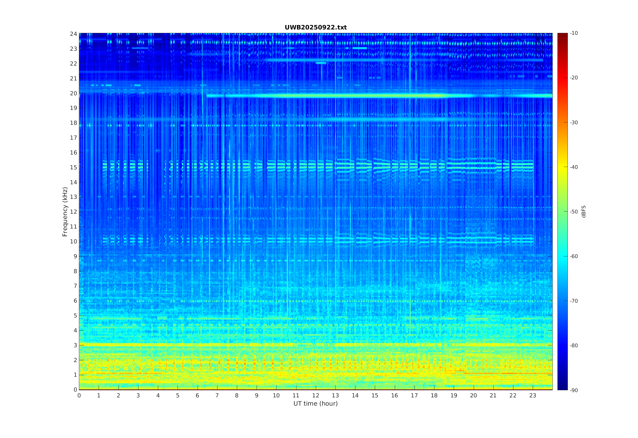
Task: Click the 'Frequency (kHz)' y-axis label
Action: coord(65,212)
